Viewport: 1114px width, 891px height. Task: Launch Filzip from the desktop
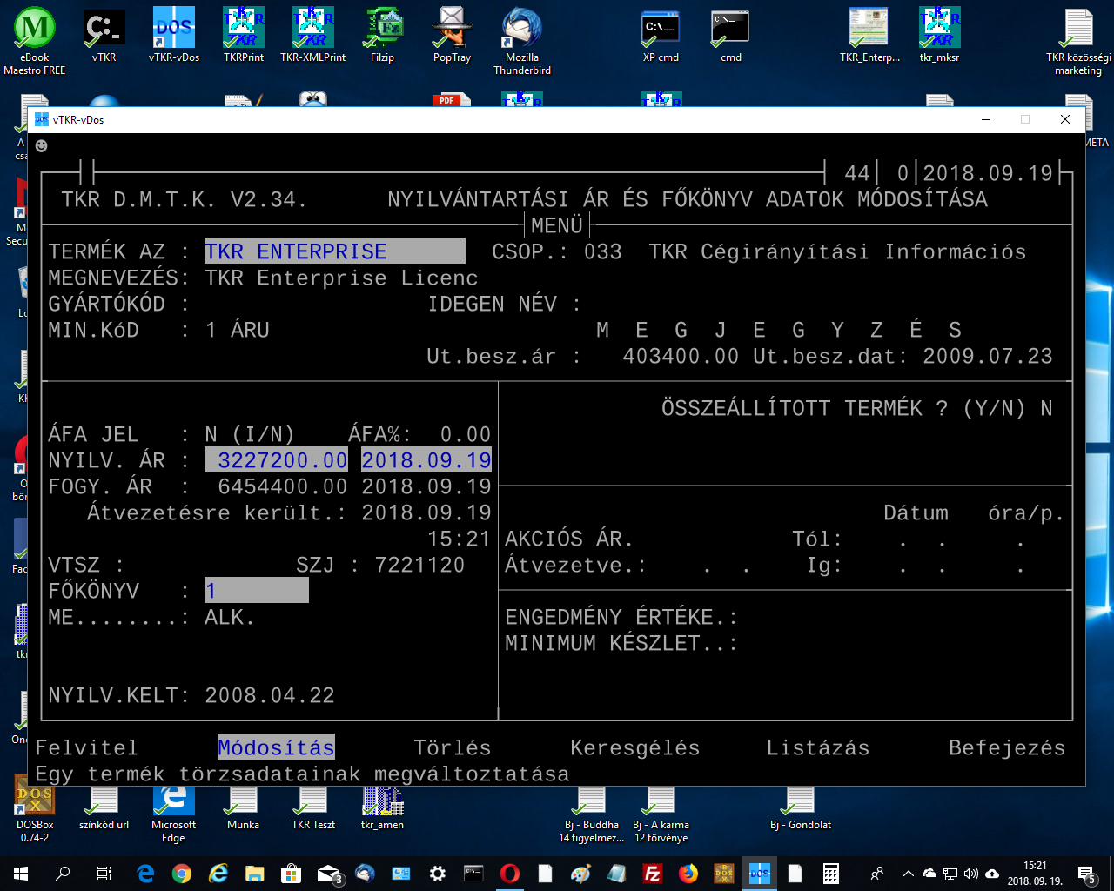[383, 35]
